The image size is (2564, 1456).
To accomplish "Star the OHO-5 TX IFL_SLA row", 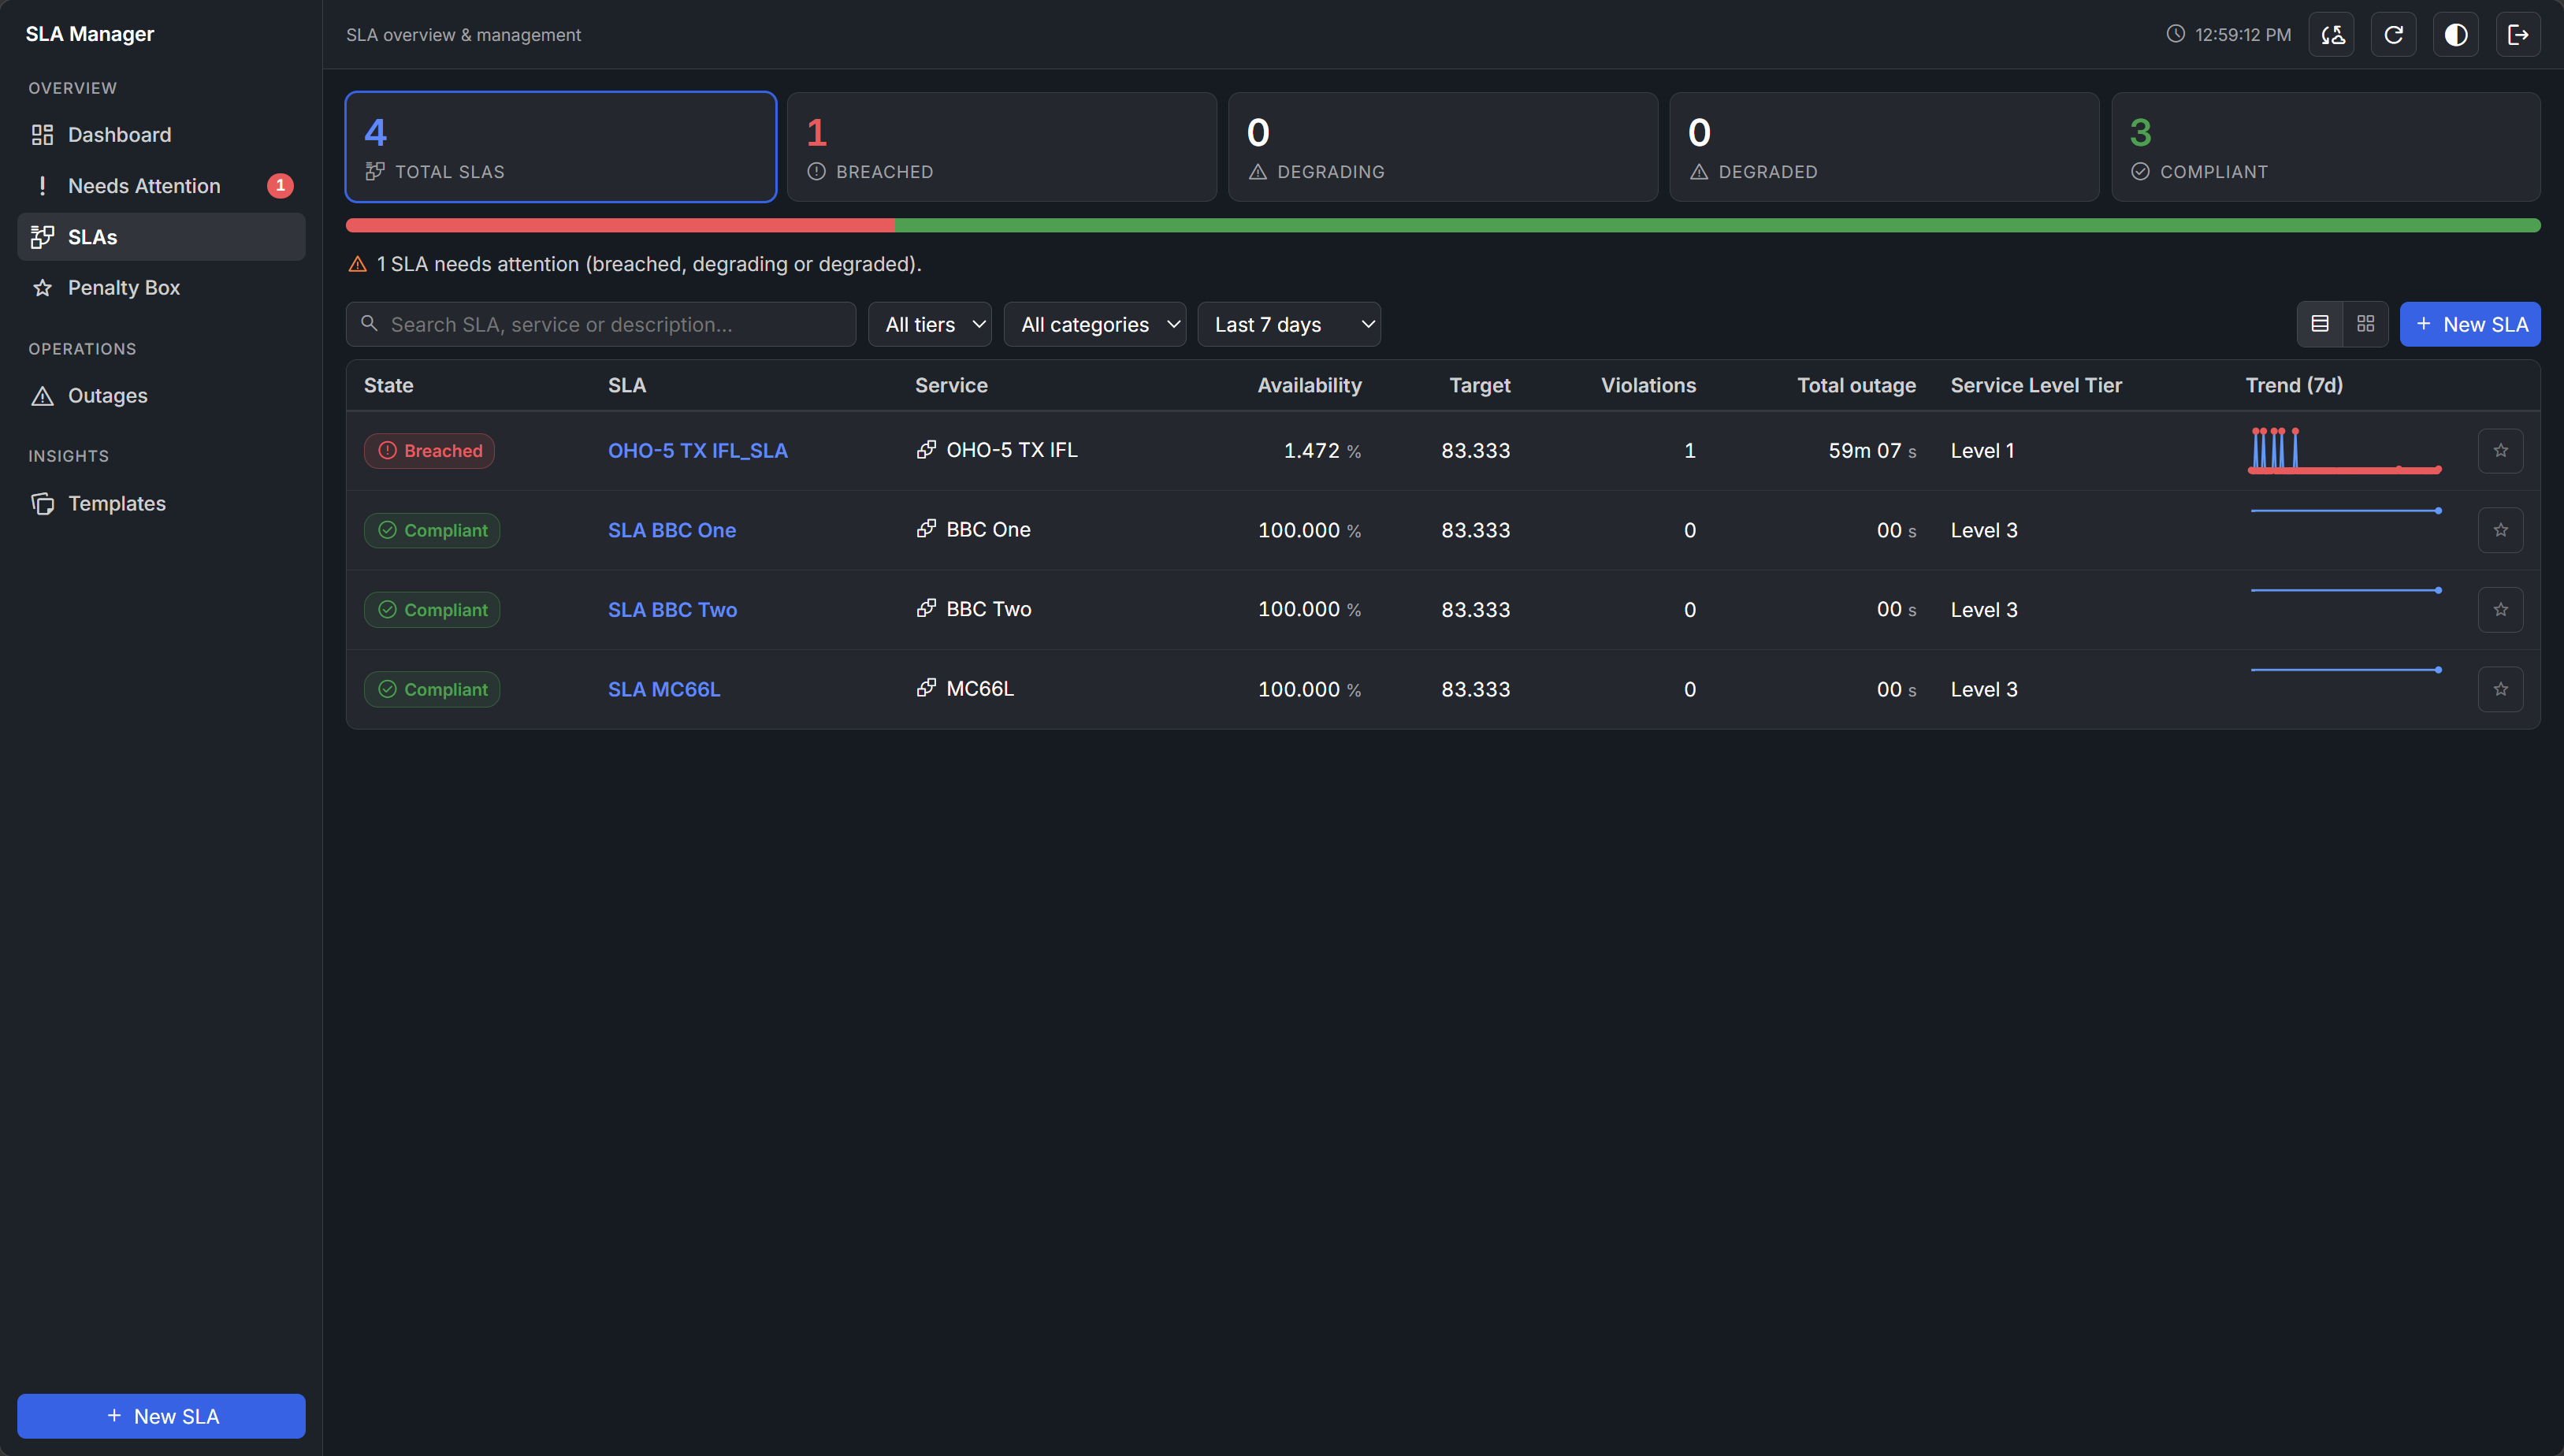I will [x=2500, y=451].
